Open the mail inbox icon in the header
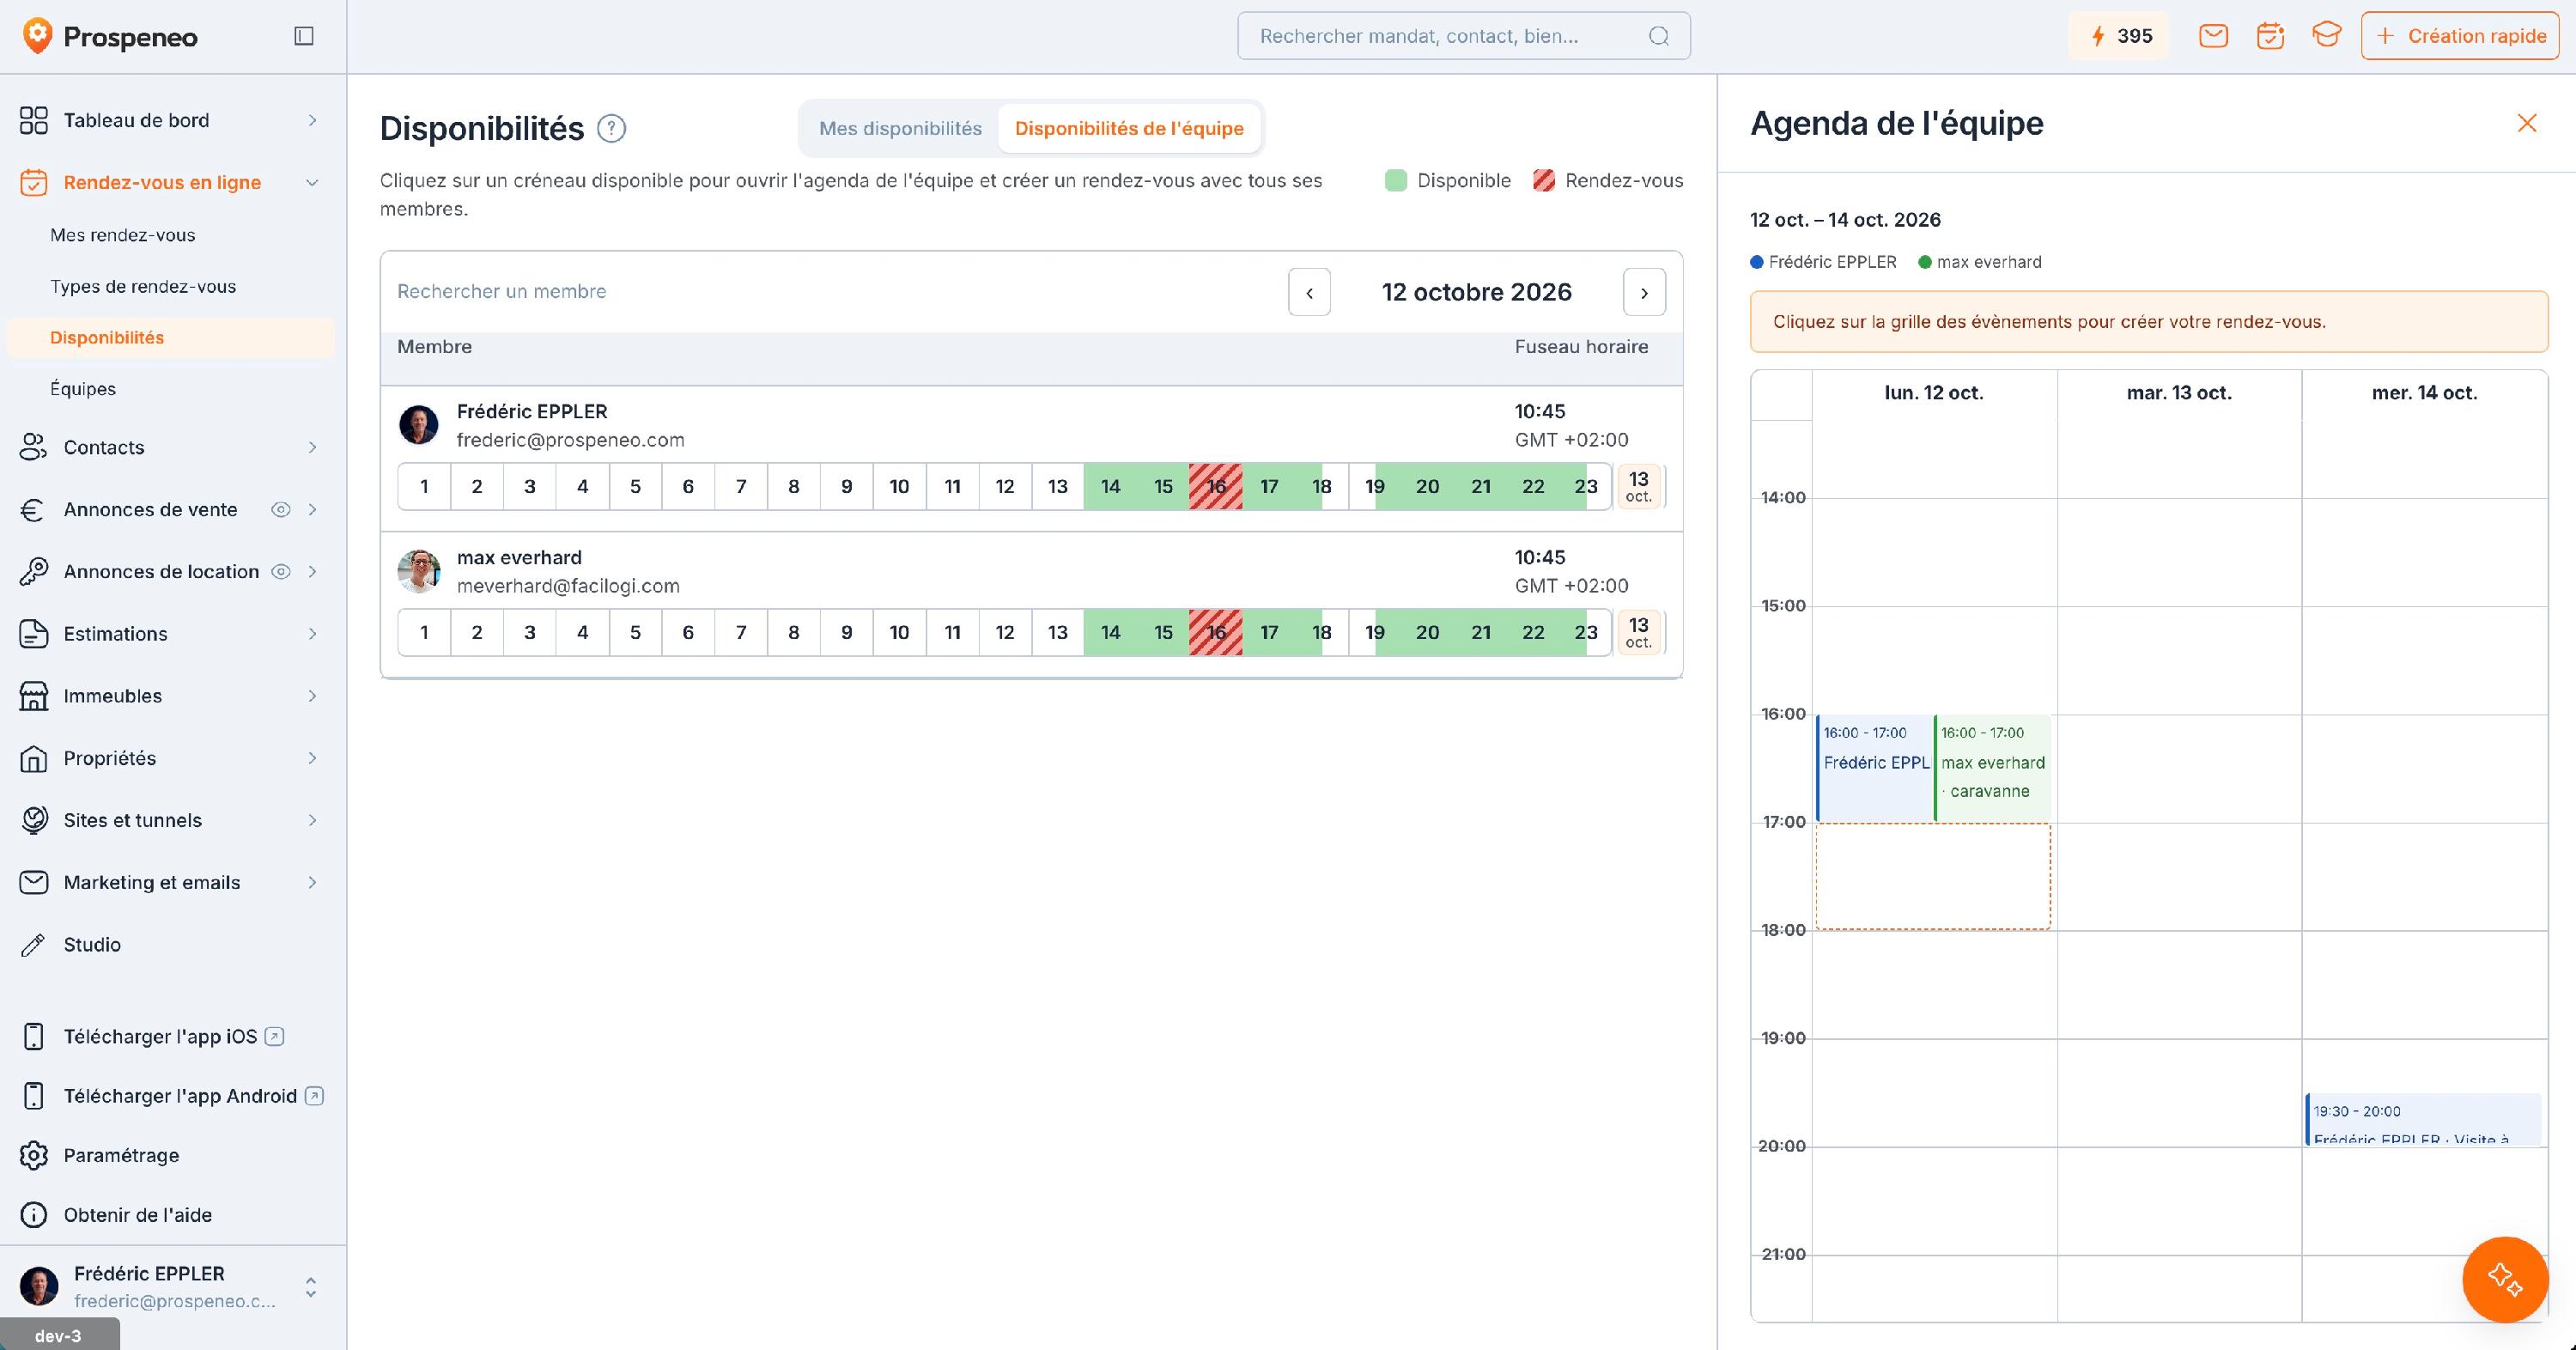2576x1350 pixels. click(2213, 36)
